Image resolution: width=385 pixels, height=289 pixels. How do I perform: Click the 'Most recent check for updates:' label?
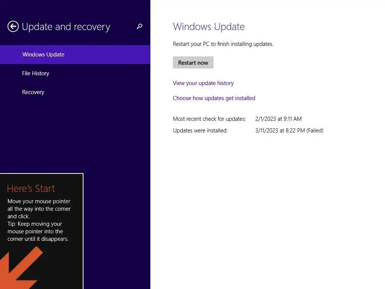point(209,119)
